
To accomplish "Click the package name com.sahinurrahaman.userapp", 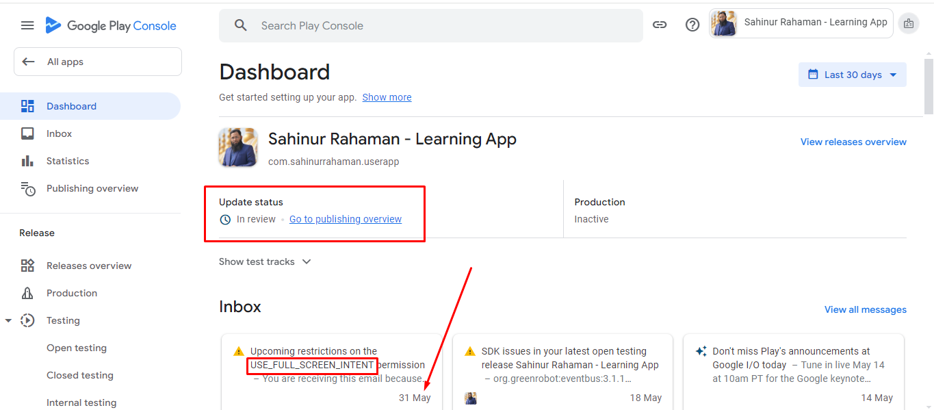I will 333,162.
